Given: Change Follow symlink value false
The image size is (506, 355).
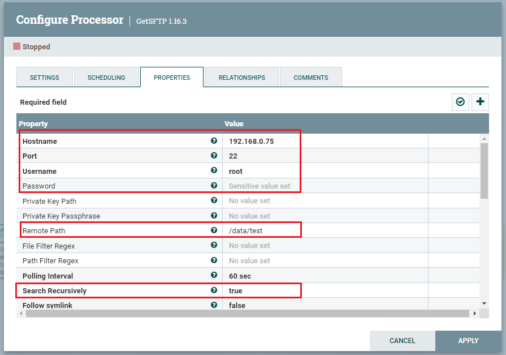Looking at the screenshot, I should coord(325,304).
